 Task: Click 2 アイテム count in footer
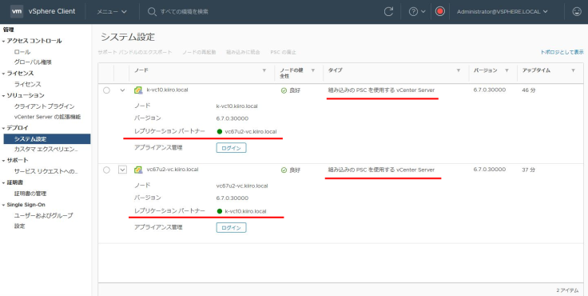click(x=568, y=290)
